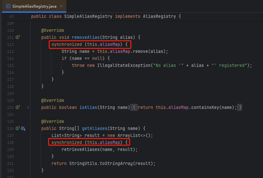Click the implements gutter icon on line 126

coord(18,128)
